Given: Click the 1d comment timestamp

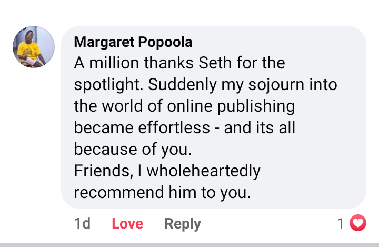Looking at the screenshot, I should pyautogui.click(x=82, y=224).
